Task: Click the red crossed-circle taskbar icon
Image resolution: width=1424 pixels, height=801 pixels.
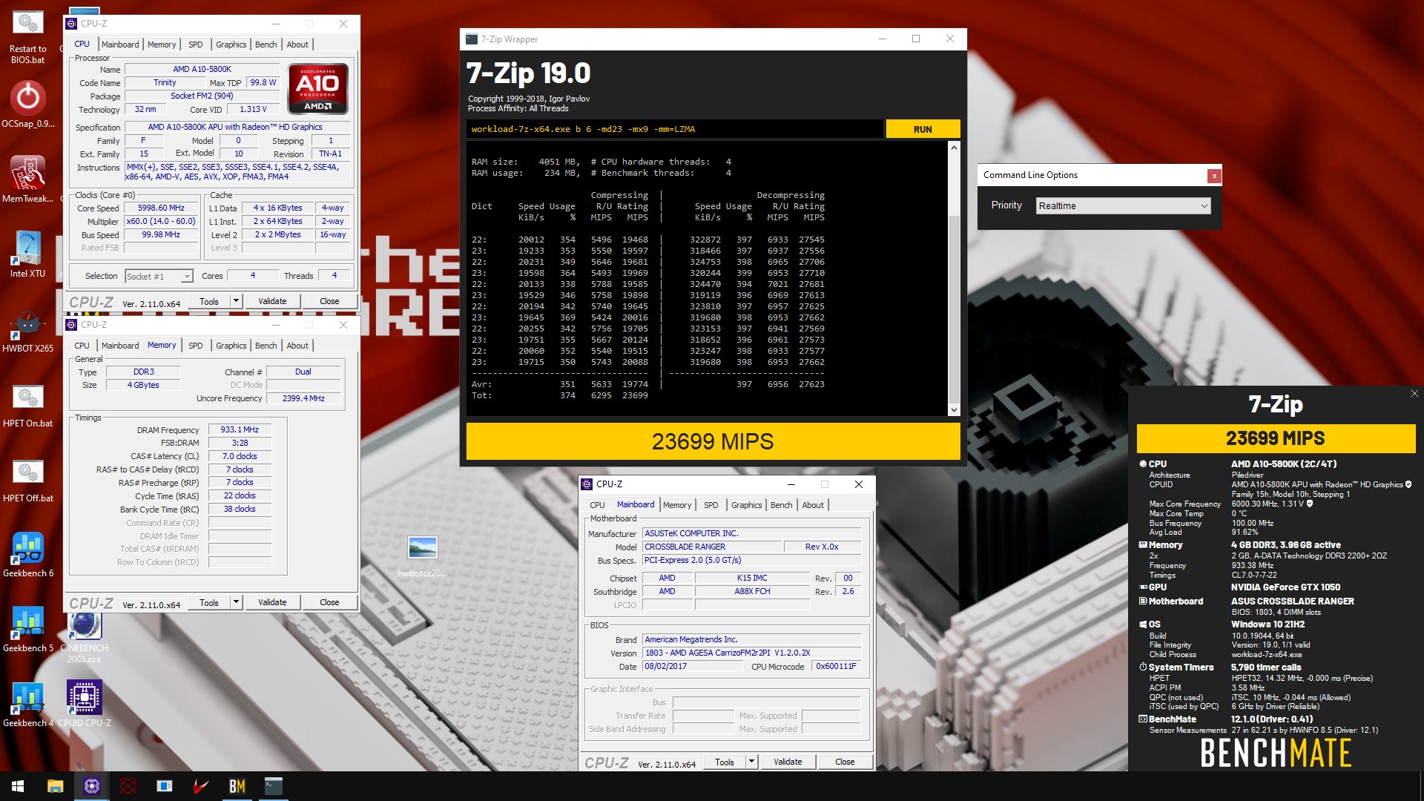Action: click(128, 786)
